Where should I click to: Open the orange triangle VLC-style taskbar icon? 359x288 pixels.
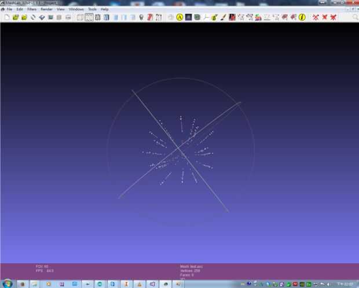(139, 284)
